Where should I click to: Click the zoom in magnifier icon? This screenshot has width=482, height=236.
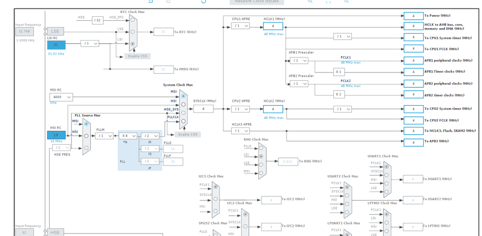(x=310, y=1)
